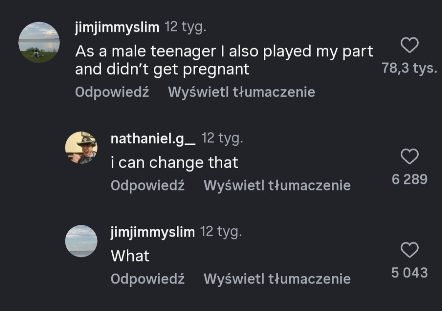Reply to 'i can change that' via Odpowiedź

[x=148, y=186]
